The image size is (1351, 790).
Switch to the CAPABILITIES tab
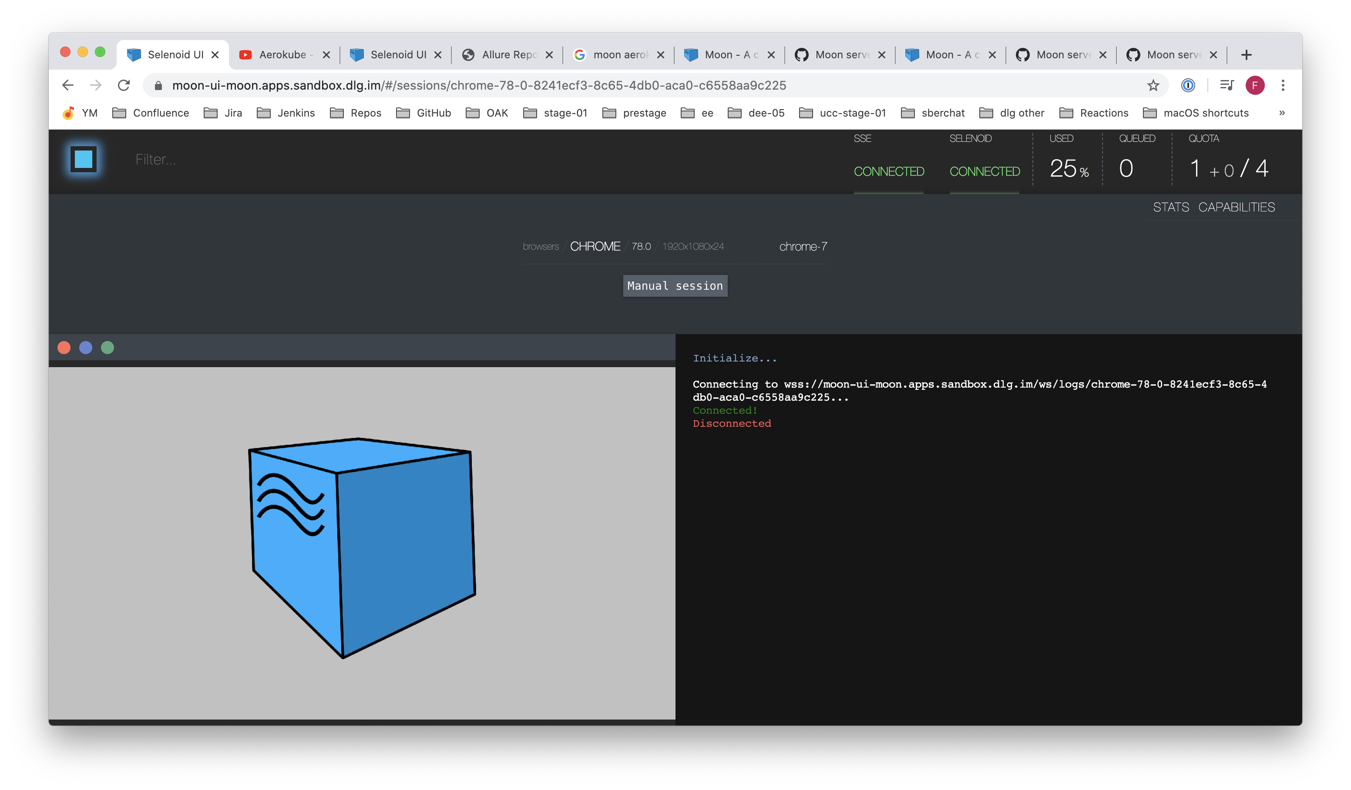(x=1237, y=208)
